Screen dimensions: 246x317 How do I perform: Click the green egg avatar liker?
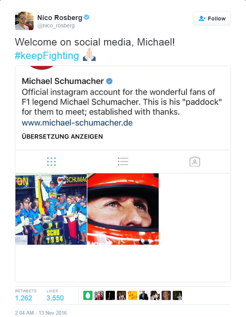coord(88,295)
